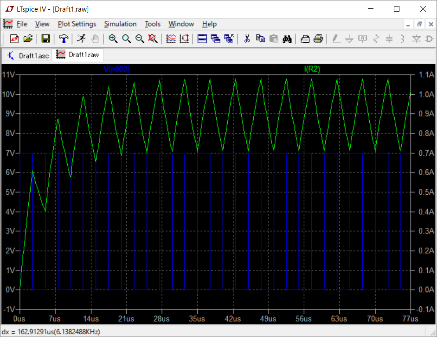Switch to the Draft1.raw tab

tap(78, 55)
